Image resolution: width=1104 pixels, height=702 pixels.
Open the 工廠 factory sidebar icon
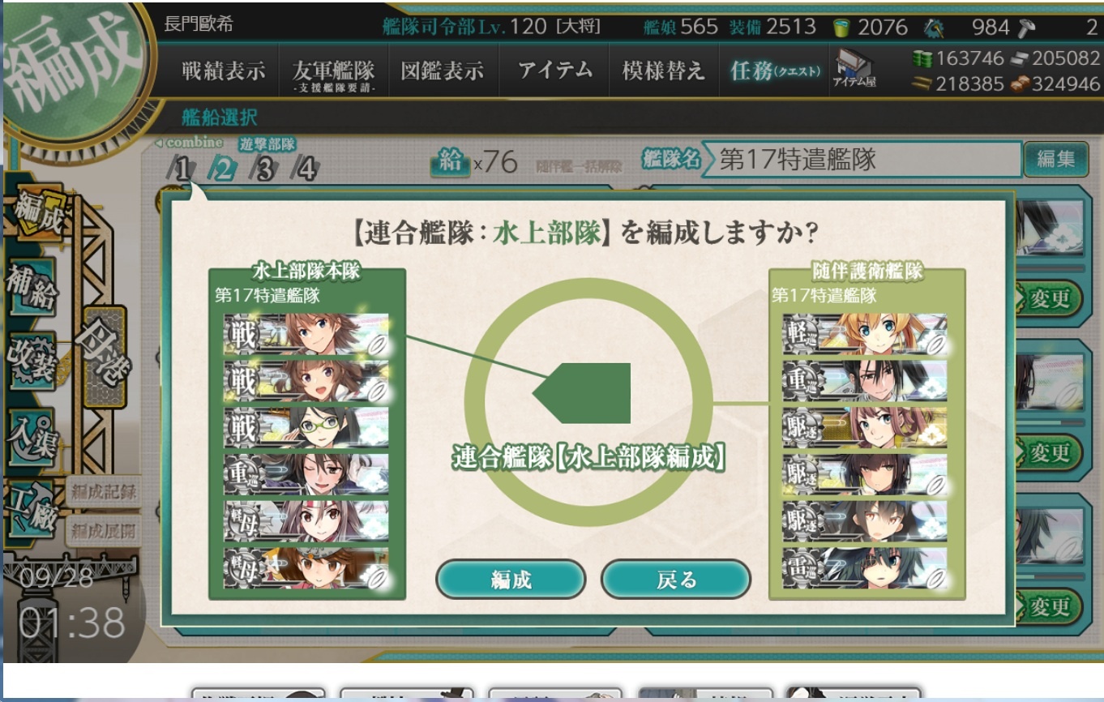(x=31, y=509)
